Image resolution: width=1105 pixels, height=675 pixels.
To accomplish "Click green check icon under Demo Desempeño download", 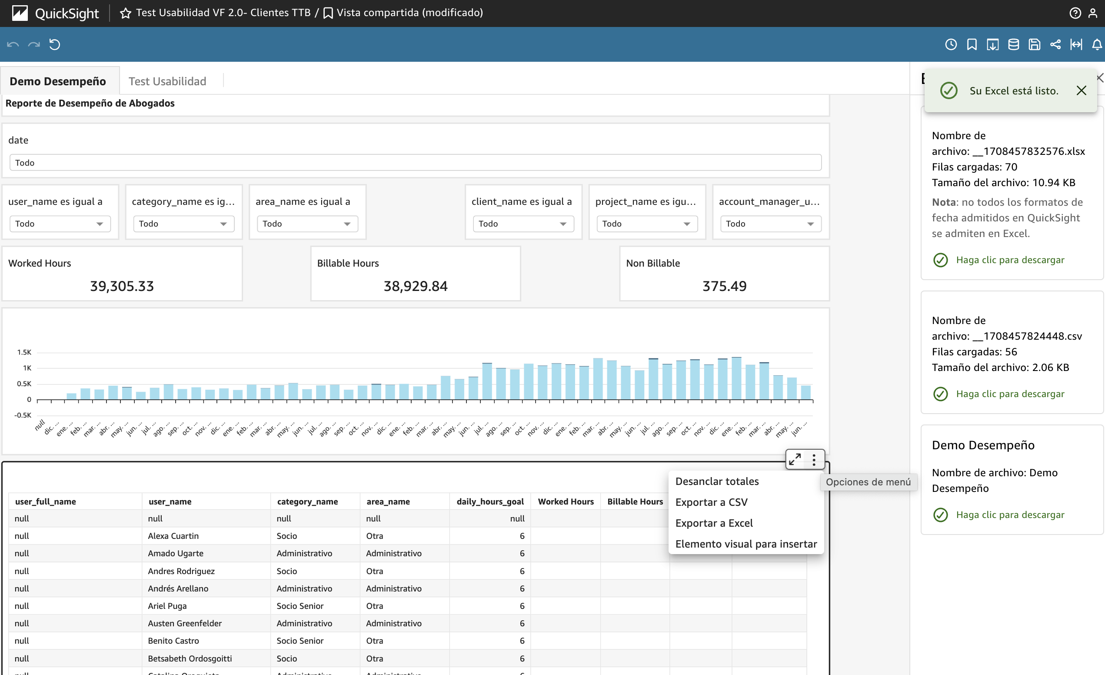I will (x=940, y=515).
